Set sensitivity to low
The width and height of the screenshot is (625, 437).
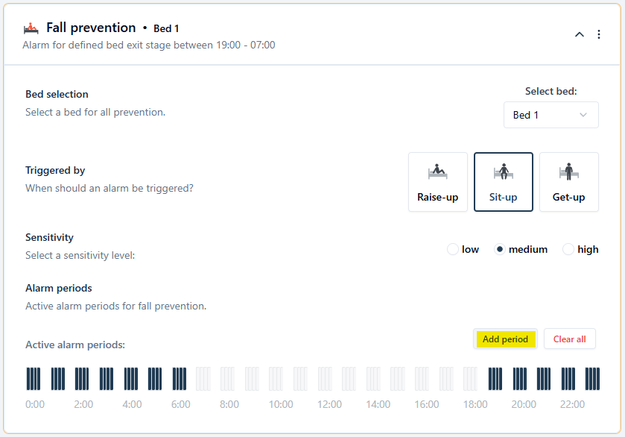click(453, 250)
